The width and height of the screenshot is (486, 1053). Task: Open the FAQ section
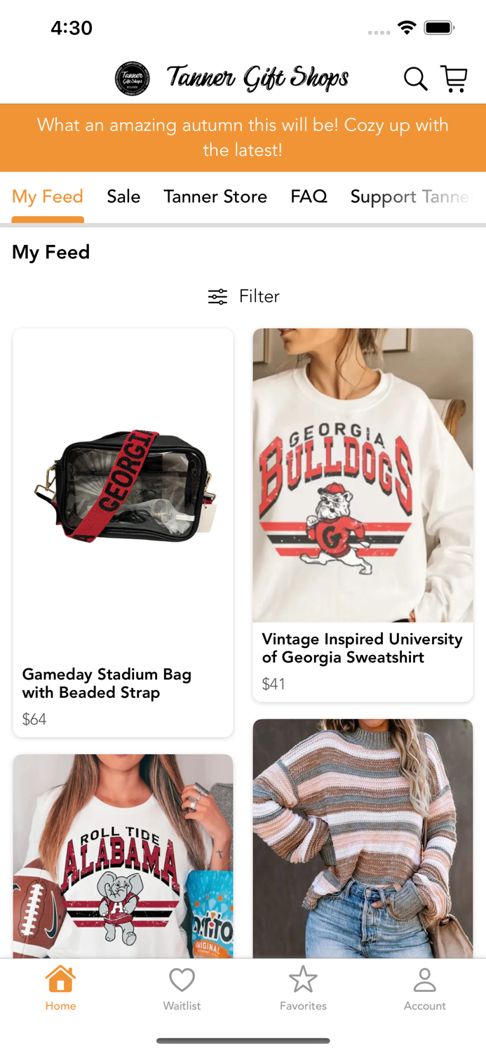tap(309, 197)
